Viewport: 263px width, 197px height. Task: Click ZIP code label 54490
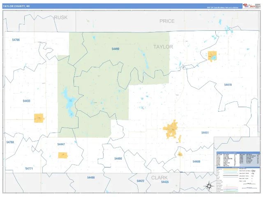115,49
